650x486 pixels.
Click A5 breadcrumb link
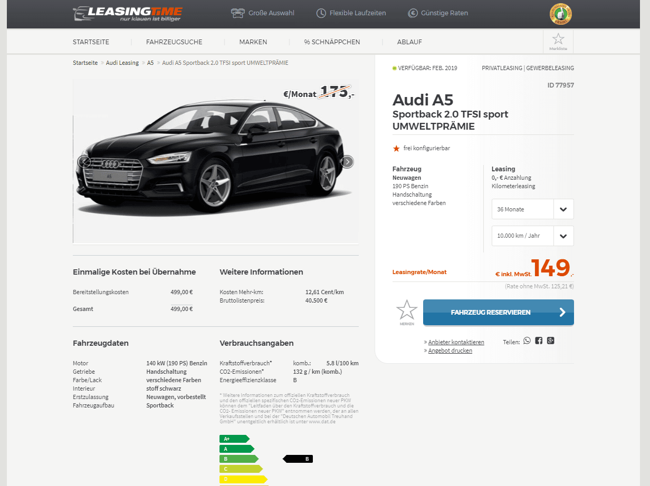tap(150, 63)
